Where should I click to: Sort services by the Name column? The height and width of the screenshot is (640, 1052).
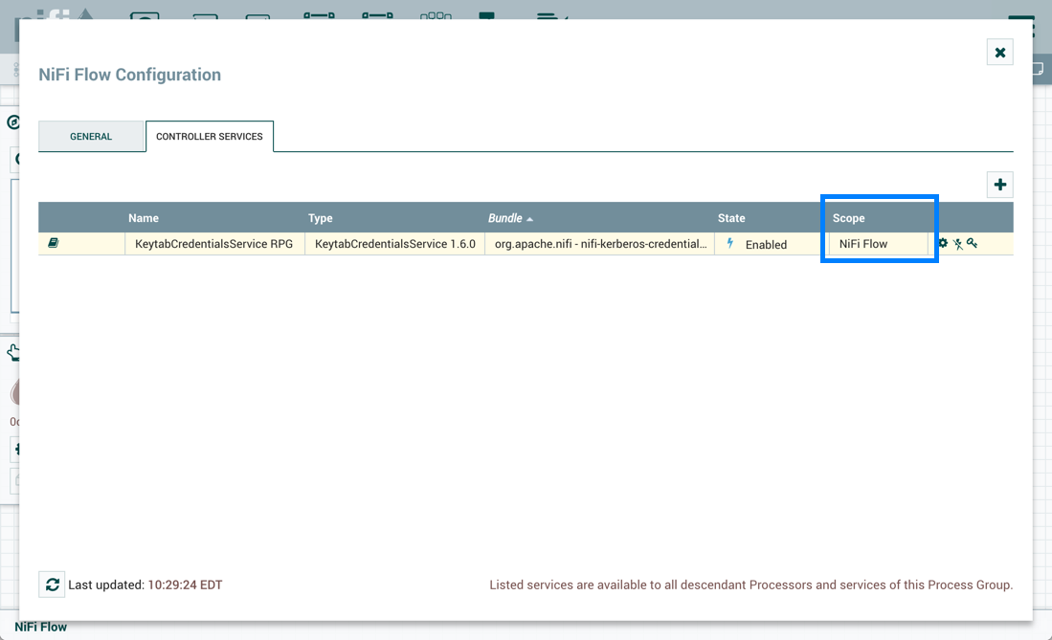coord(144,218)
